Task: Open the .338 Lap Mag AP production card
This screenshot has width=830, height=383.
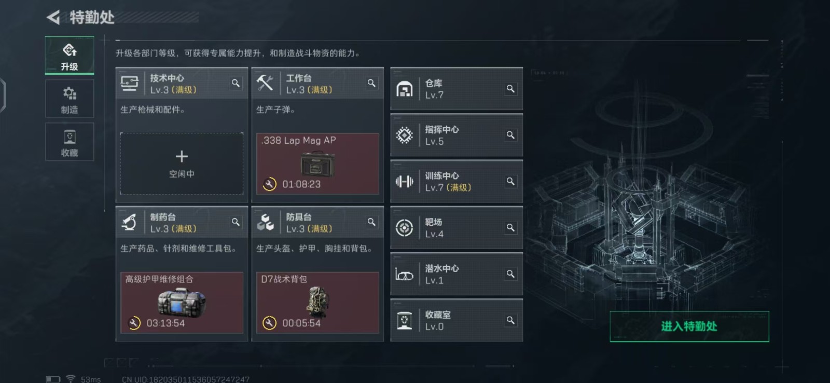Action: (317, 163)
